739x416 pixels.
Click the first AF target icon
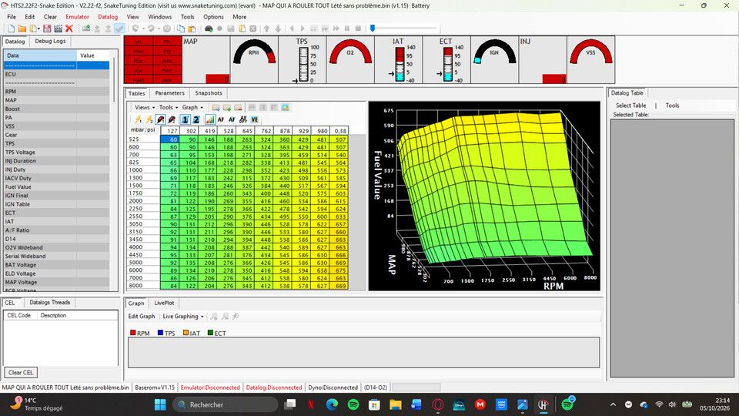pyautogui.click(x=221, y=119)
